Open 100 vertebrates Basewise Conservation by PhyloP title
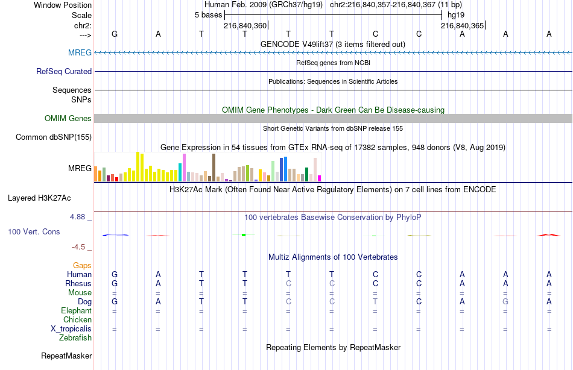 click(332, 218)
